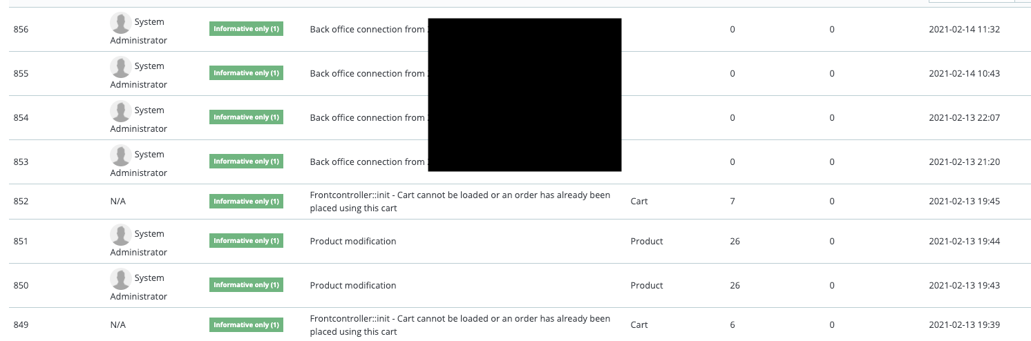Click the avatar icon for log 854

point(121,111)
